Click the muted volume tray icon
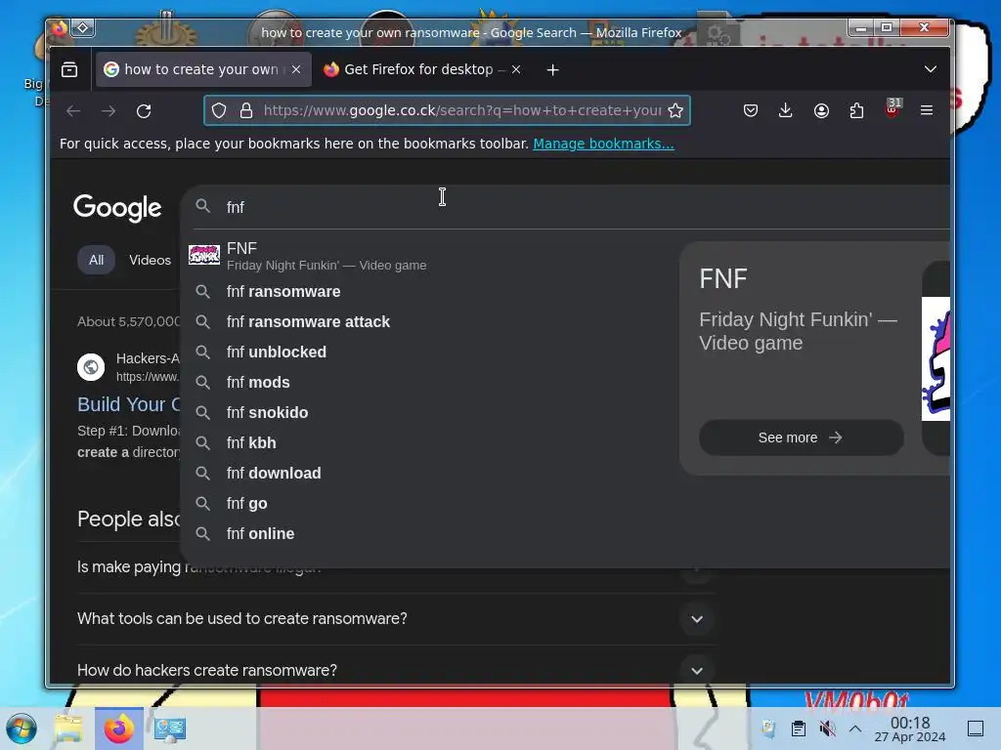Screen dimensions: 1001x750 [x=827, y=729]
